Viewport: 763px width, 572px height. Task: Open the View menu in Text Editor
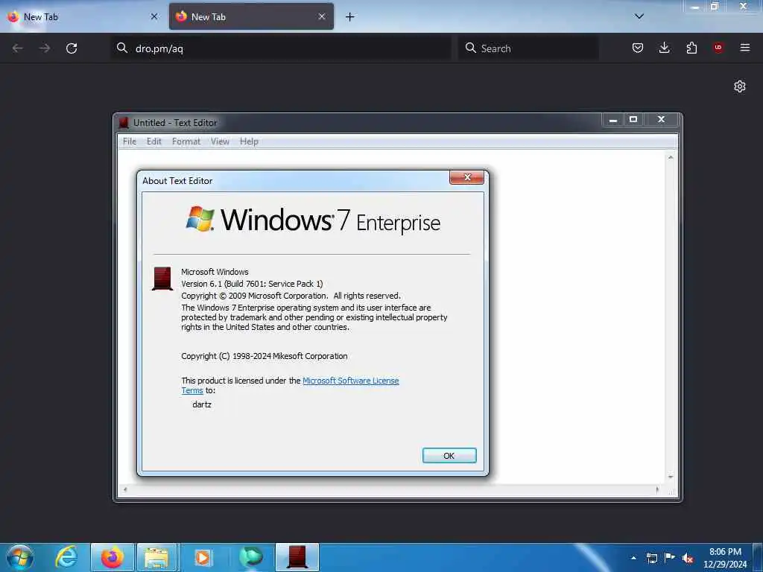(x=220, y=142)
